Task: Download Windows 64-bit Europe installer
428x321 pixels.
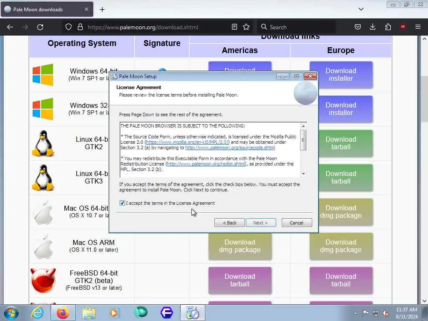Action: point(341,75)
